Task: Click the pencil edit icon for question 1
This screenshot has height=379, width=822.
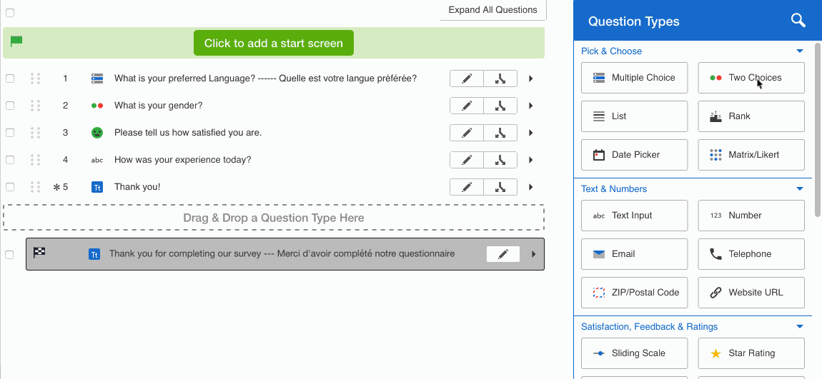Action: point(467,79)
